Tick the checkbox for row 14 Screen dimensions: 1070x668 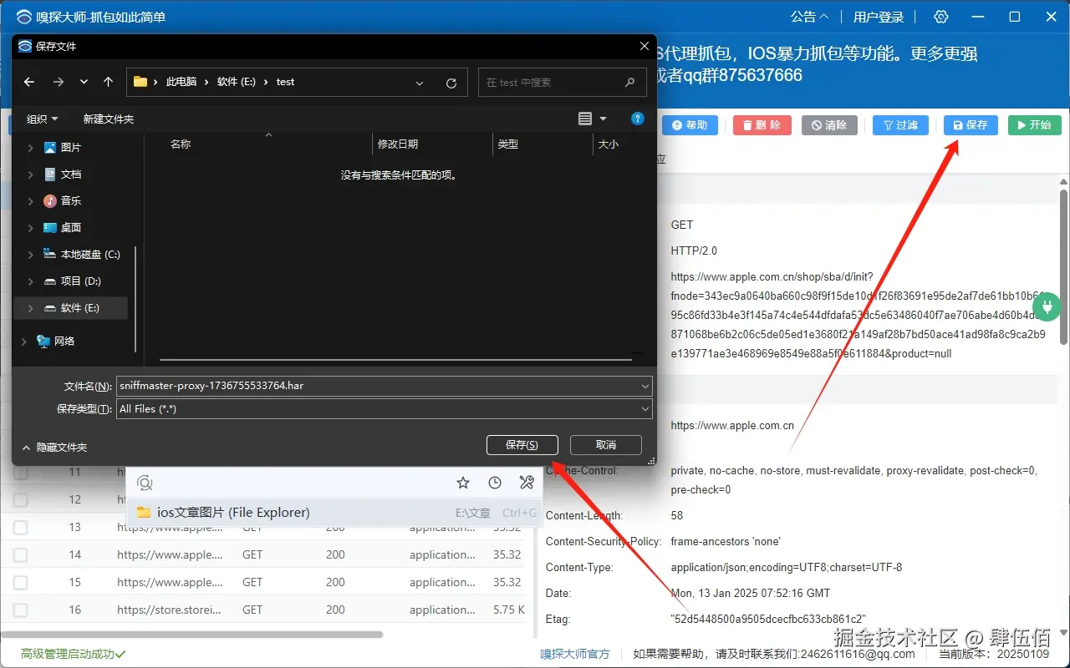[20, 555]
